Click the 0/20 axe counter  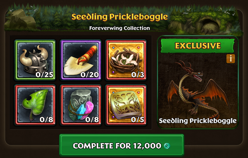point(90,74)
